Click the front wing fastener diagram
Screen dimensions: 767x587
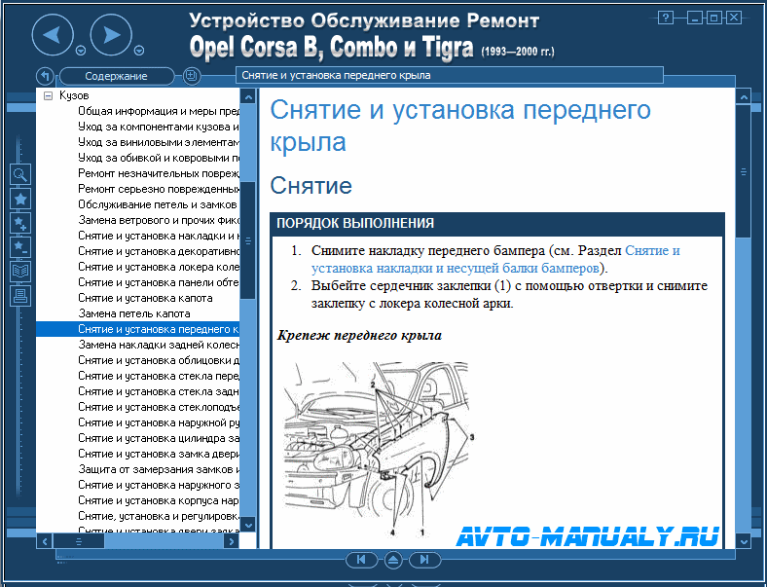(379, 449)
